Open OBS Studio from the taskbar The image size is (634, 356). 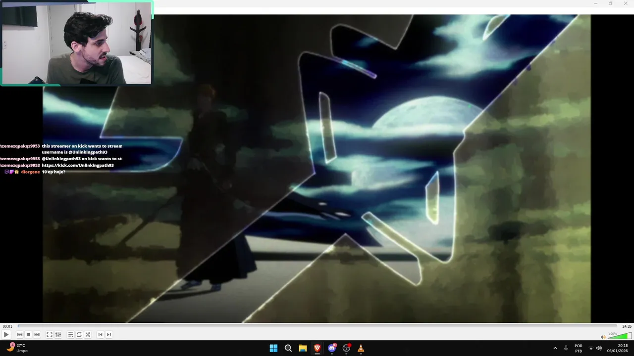346,348
